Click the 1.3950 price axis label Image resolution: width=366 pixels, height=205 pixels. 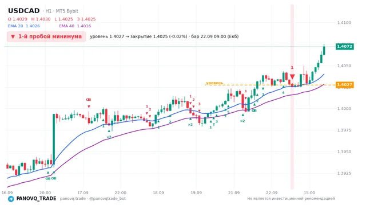pos(344,152)
